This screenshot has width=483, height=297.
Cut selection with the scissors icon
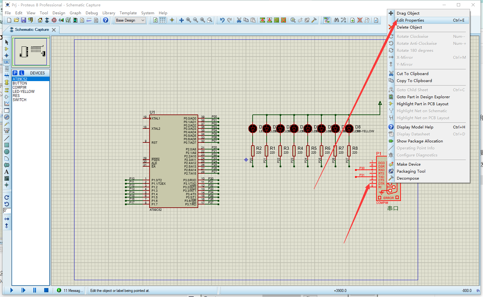(239, 20)
